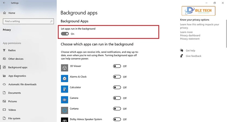Image resolution: width=227 pixels, height=122 pixels.
Task: Click the Give feedback link
Action: (193, 56)
